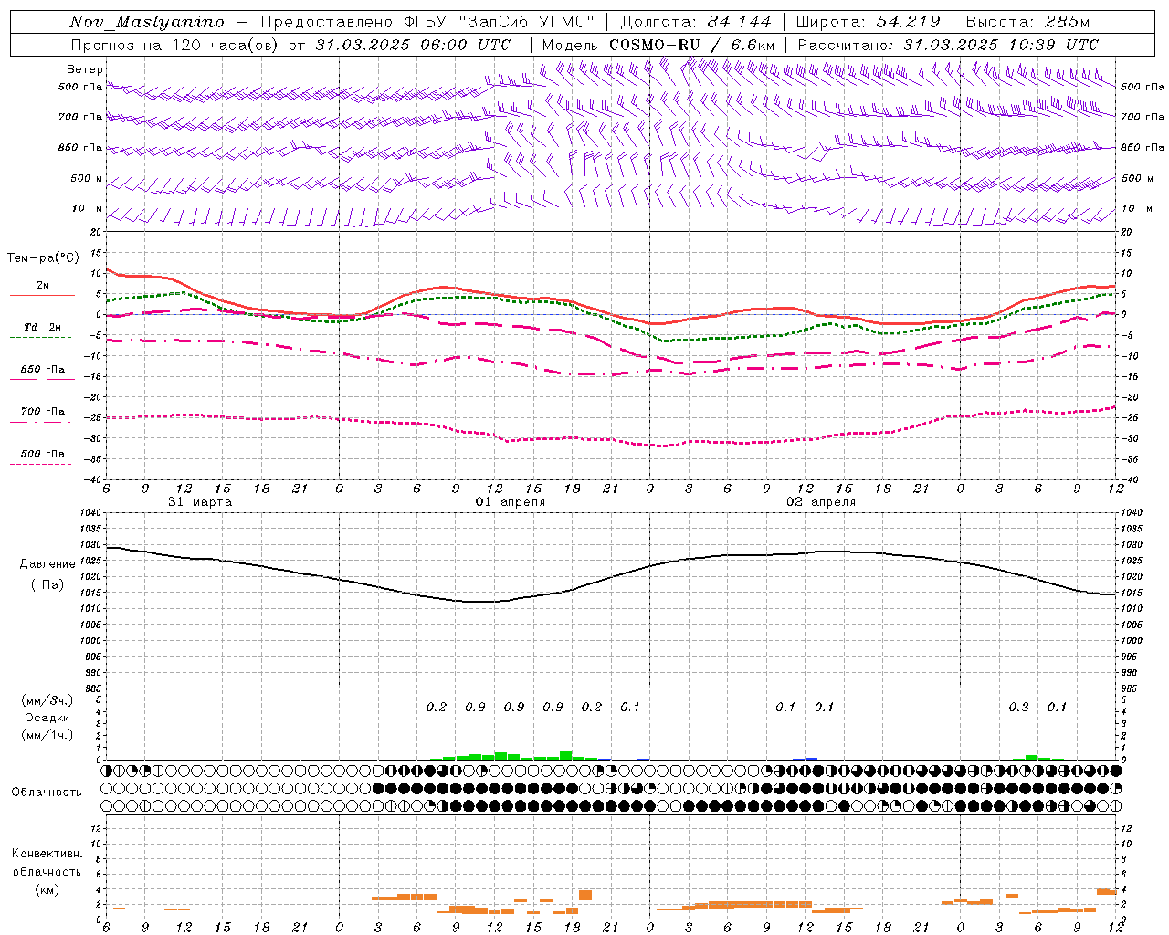This screenshot has width=1169, height=935.
Task: Click the "Осадки" precipitation label
Action: click(47, 718)
